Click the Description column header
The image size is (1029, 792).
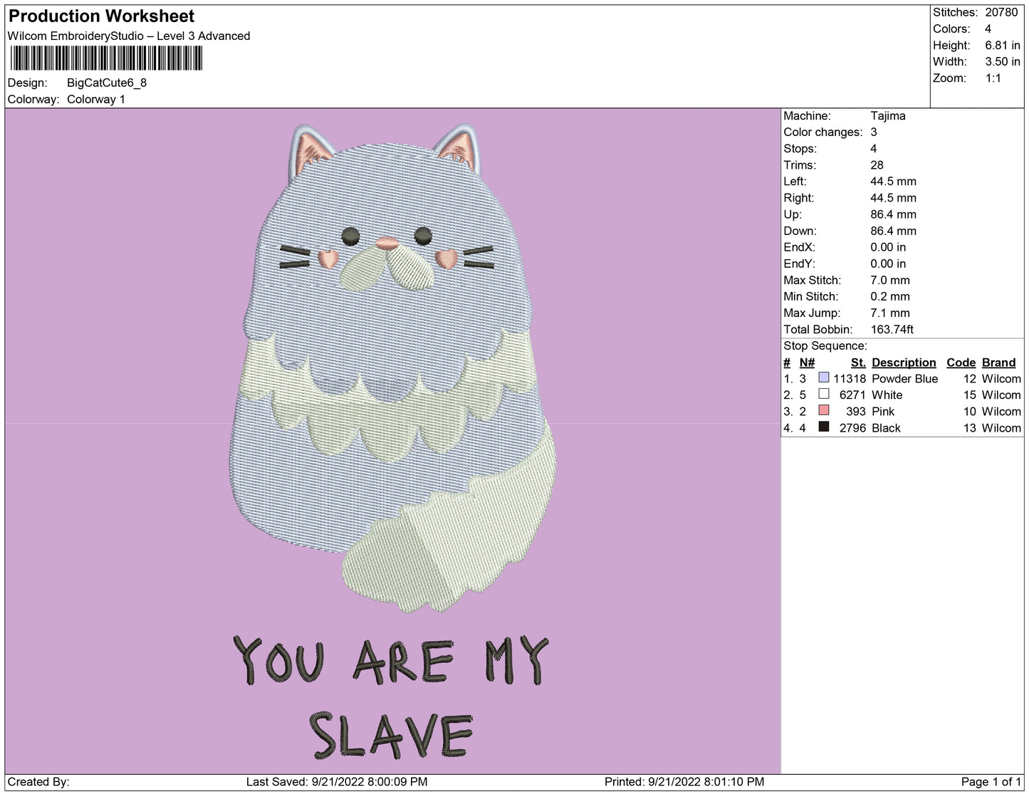click(x=903, y=362)
